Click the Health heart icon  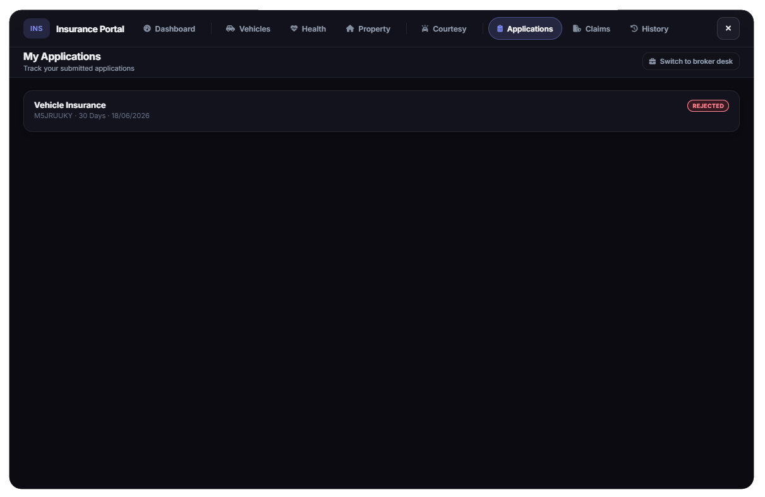294,28
